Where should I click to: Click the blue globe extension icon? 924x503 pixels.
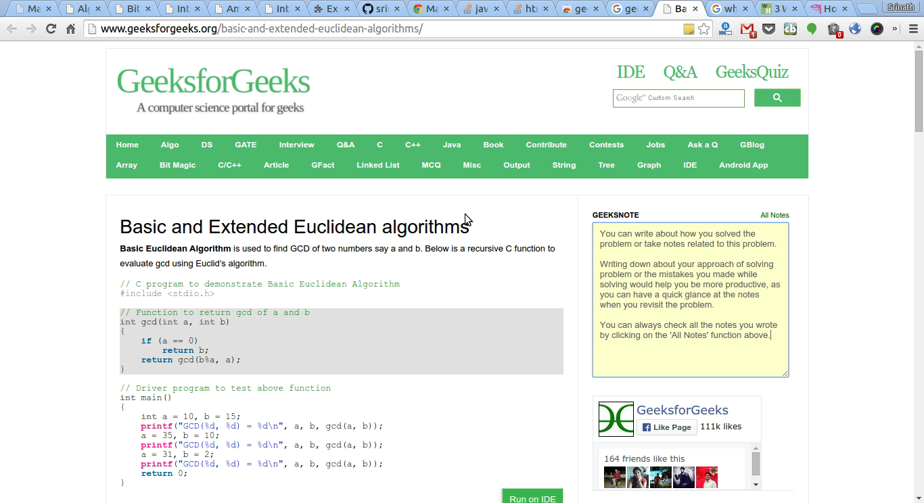pyautogui.click(x=855, y=29)
